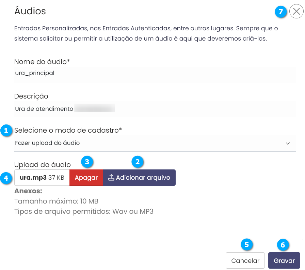The width and height of the screenshot is (305, 270).
Task: Click the number 4 badge beside ura.mp3
Action: point(6,178)
